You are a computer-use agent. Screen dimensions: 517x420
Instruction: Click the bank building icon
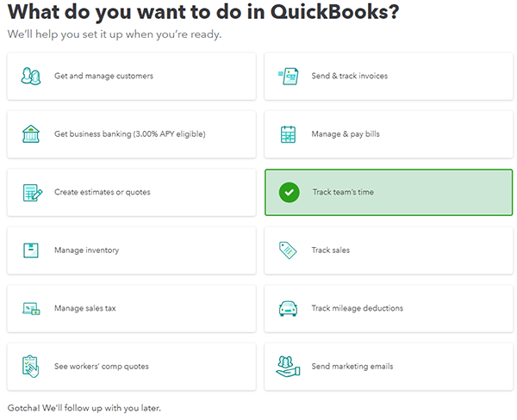pyautogui.click(x=31, y=134)
